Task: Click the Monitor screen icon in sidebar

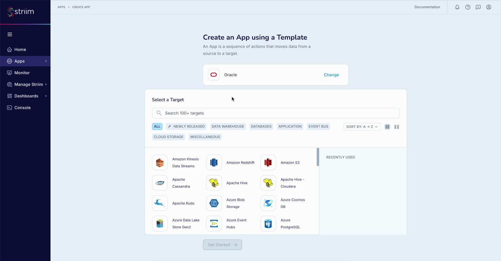Action: (x=9, y=73)
